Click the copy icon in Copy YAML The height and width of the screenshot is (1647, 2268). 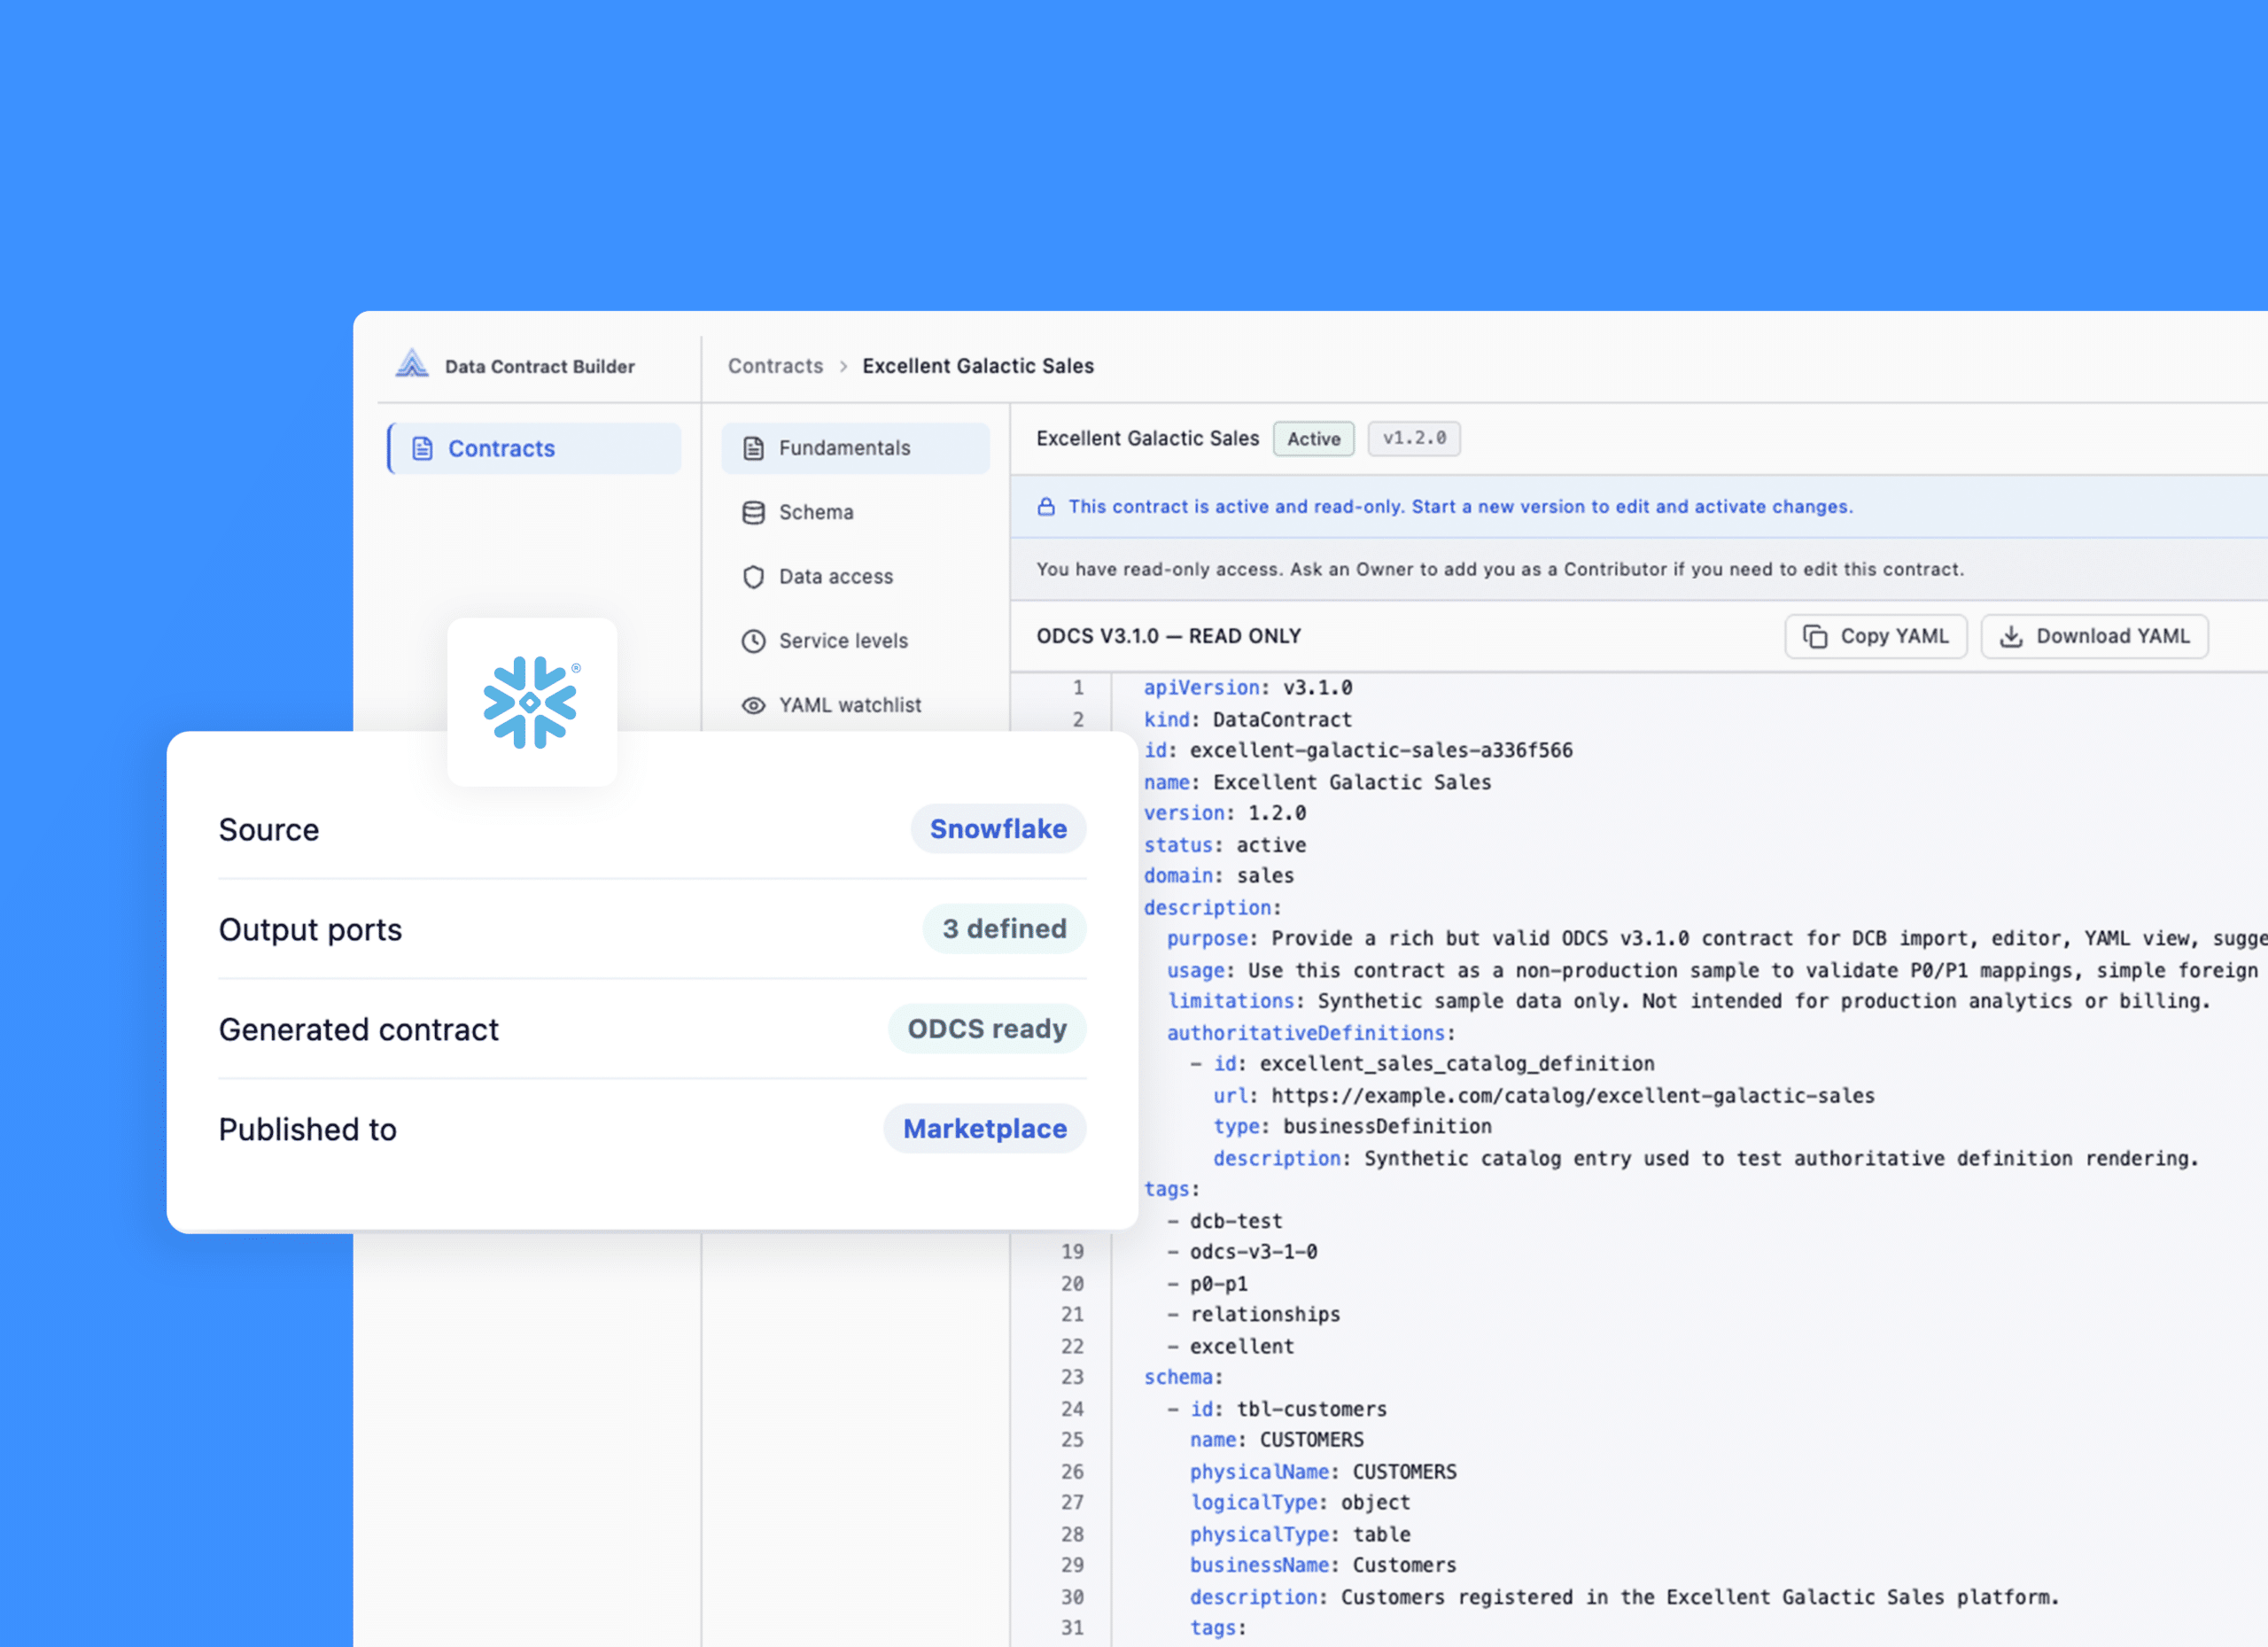click(x=1815, y=637)
